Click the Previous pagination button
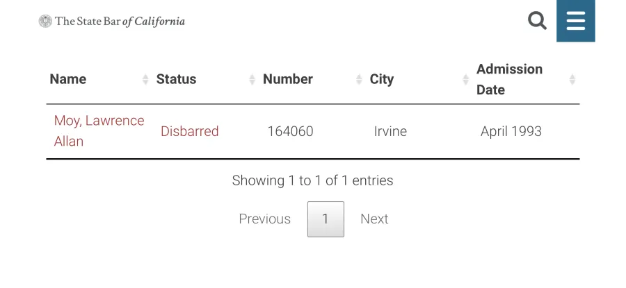This screenshot has height=288, width=626. click(x=264, y=219)
